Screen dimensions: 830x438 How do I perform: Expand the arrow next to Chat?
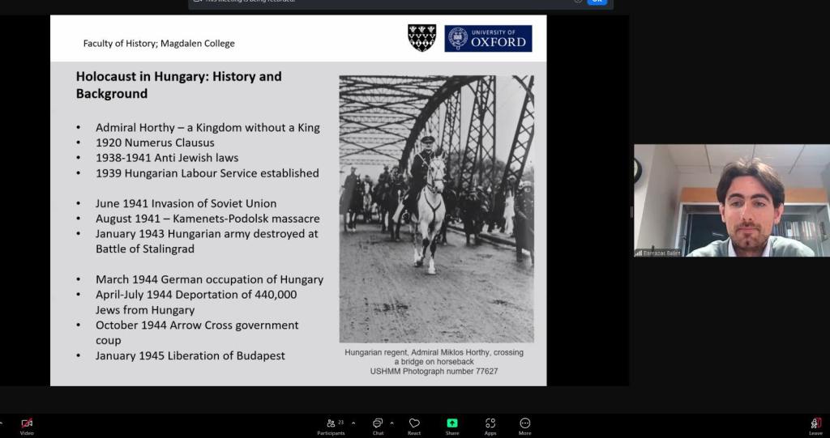(x=392, y=423)
